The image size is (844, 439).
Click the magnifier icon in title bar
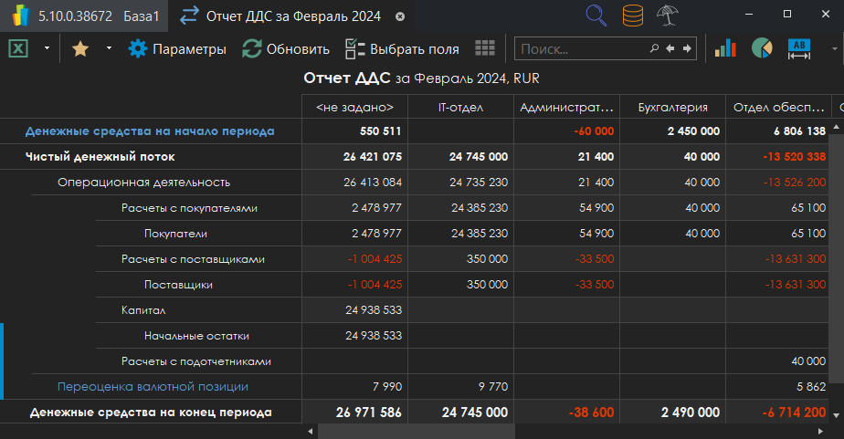pyautogui.click(x=596, y=16)
